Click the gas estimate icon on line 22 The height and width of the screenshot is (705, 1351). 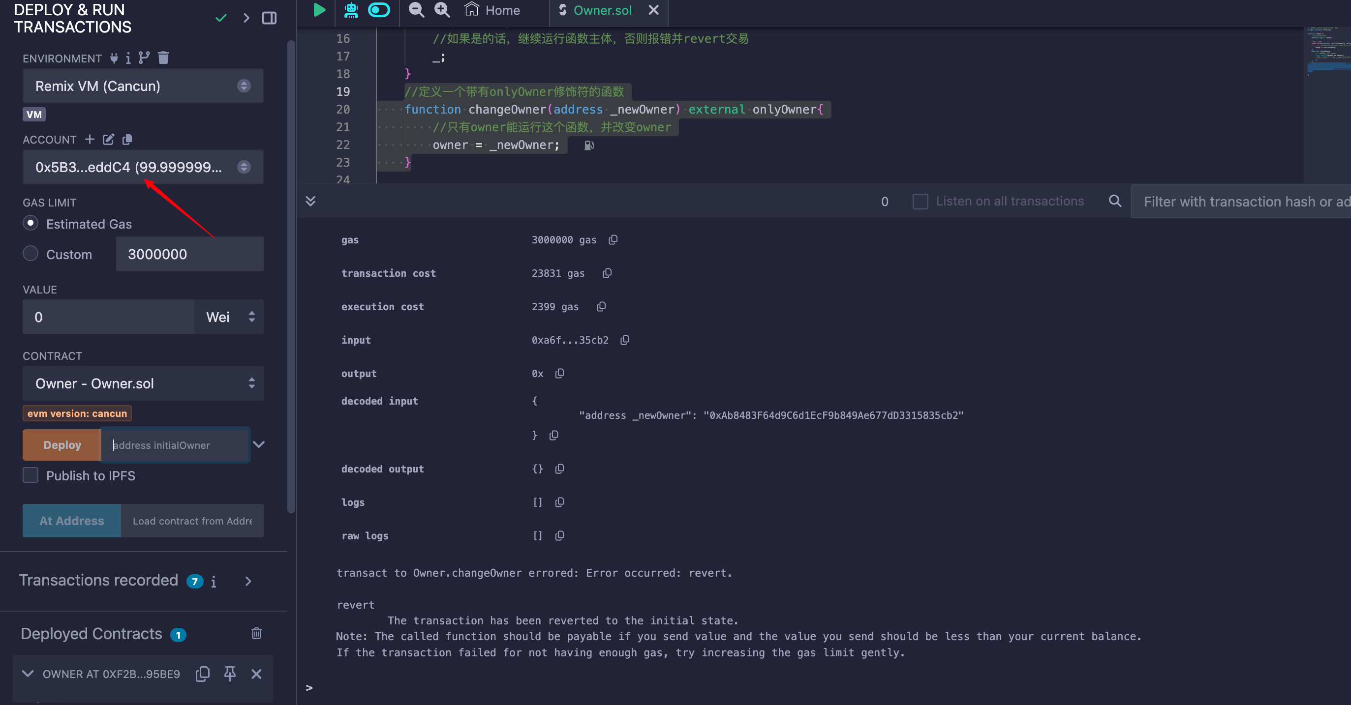589,145
